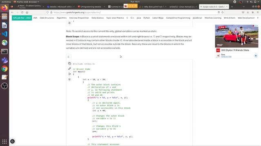Toggle theme icon of the previous code block

(x=70, y=23)
